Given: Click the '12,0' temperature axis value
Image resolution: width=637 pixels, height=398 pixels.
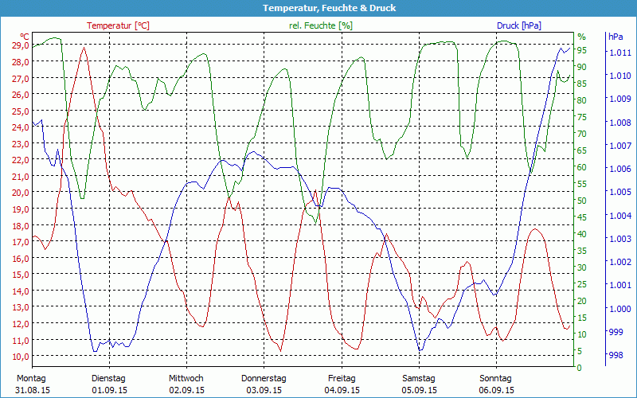Looking at the screenshot, I should pos(21,324).
